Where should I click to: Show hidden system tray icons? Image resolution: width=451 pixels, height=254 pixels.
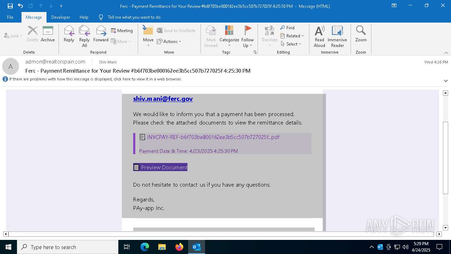pyautogui.click(x=371, y=247)
